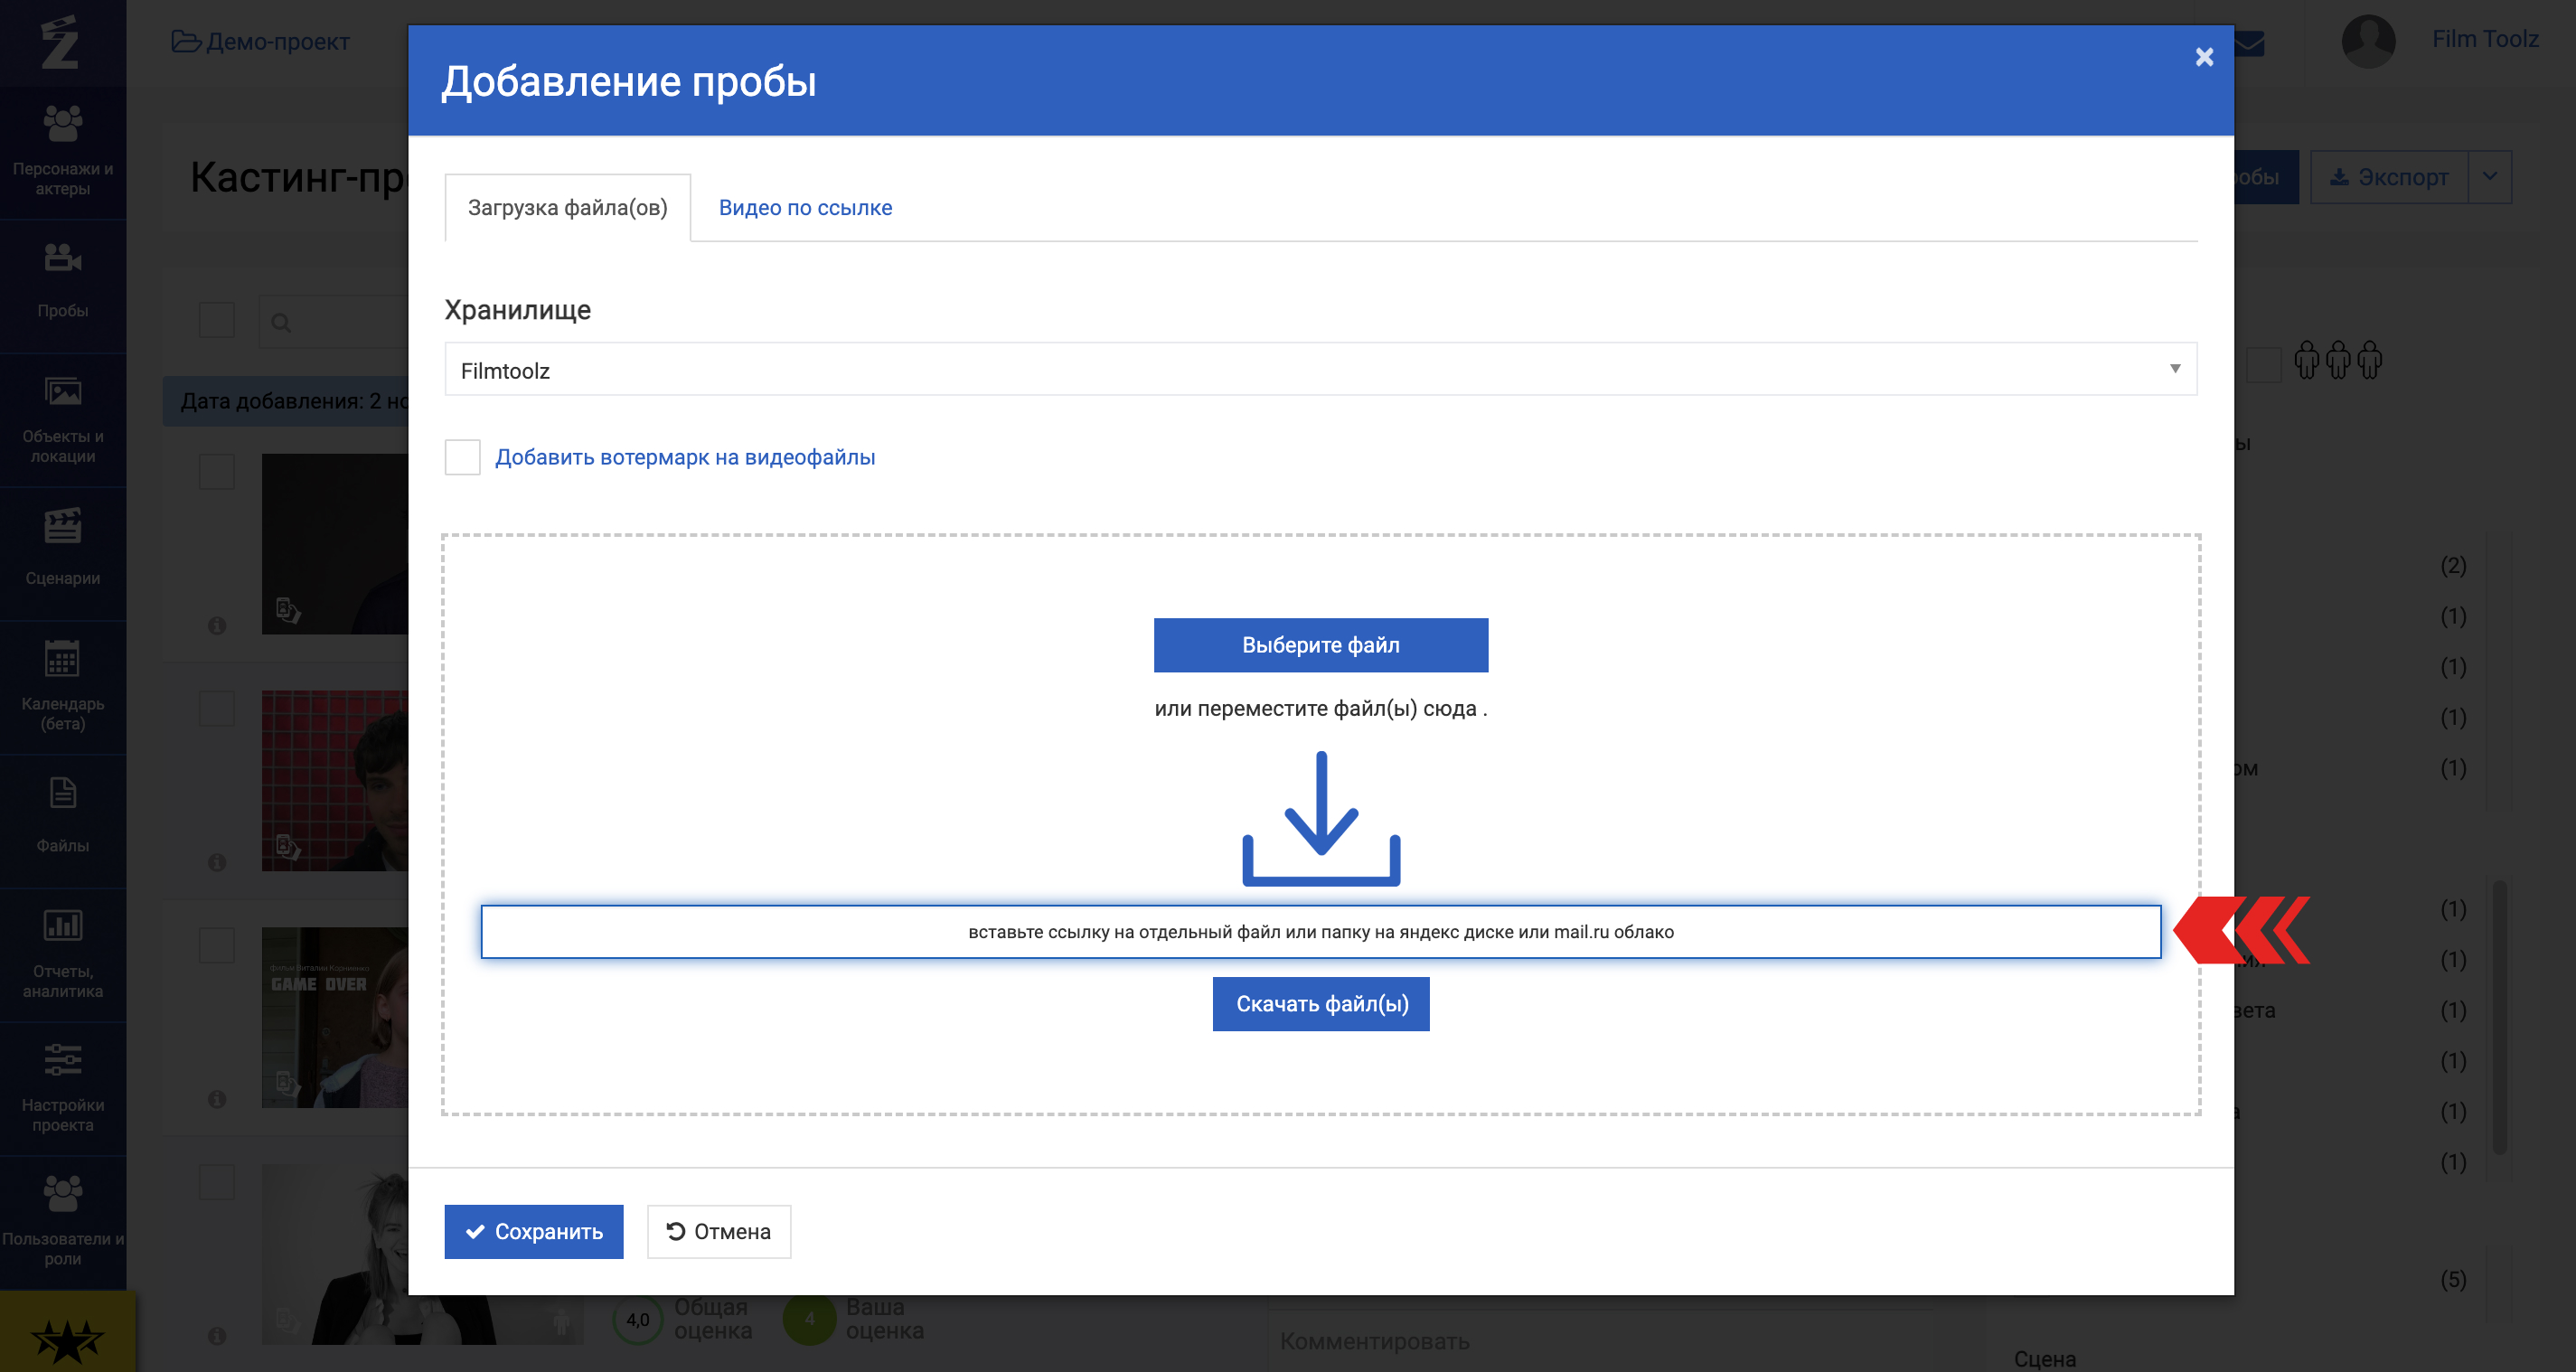Click Скачать файл(ы) button
2576x1372 pixels.
(x=1321, y=1004)
